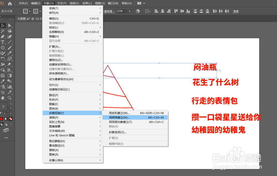Select the Column Graph tool

[9, 87]
